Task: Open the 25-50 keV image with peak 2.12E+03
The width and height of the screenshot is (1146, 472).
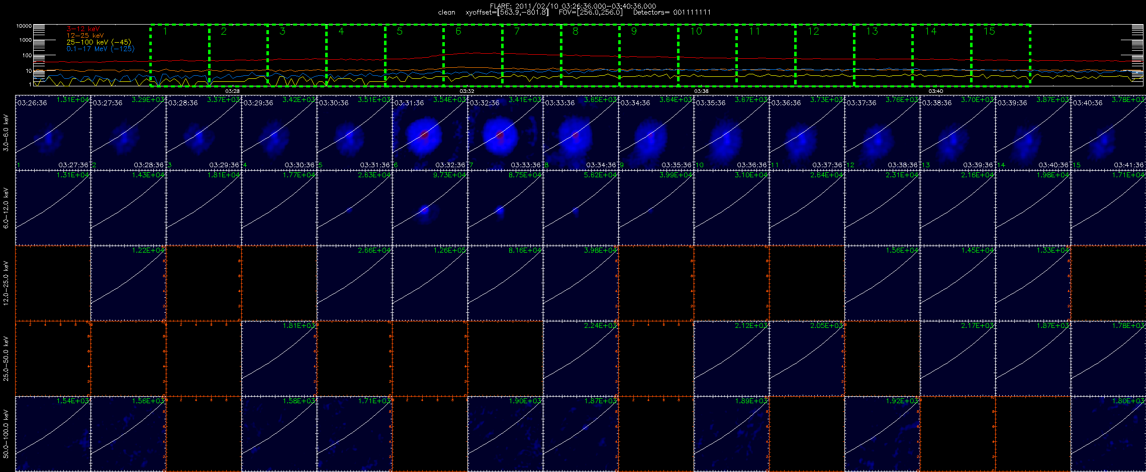Action: [x=731, y=358]
